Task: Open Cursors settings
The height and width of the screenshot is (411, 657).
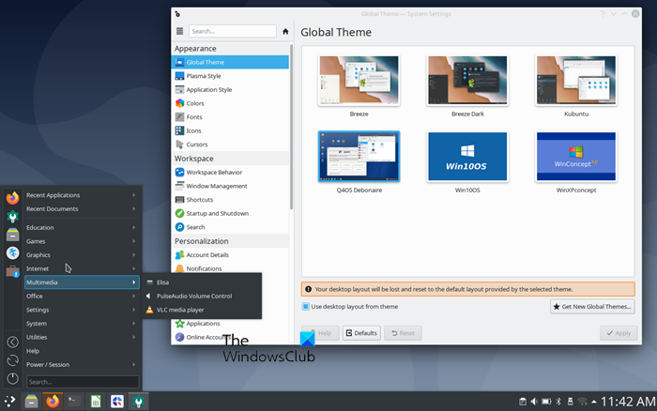Action: (230, 145)
